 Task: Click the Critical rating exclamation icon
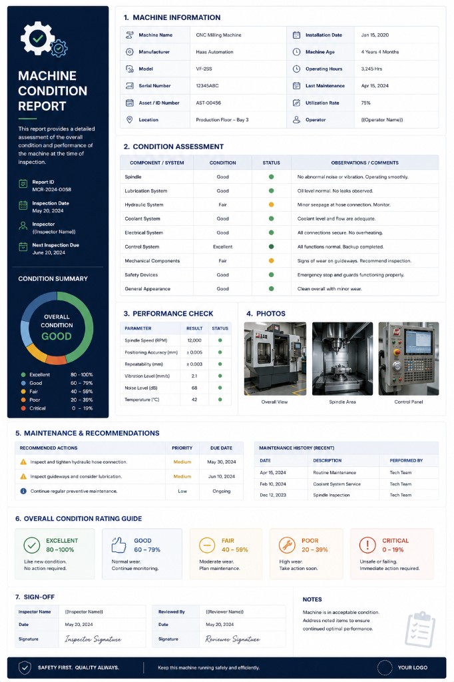point(367,545)
